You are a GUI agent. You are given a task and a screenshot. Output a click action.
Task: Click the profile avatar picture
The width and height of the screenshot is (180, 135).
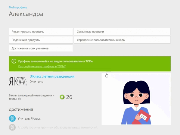(x=136, y=99)
